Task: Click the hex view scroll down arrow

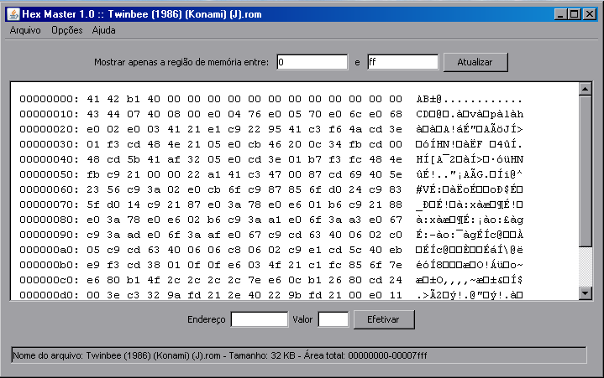Action: pyautogui.click(x=586, y=293)
